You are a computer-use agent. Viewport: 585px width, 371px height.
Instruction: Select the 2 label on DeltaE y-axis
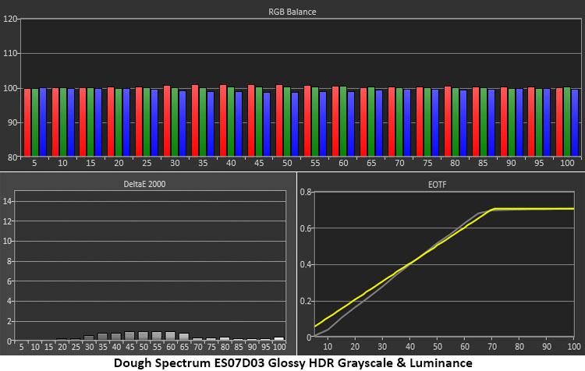point(9,321)
